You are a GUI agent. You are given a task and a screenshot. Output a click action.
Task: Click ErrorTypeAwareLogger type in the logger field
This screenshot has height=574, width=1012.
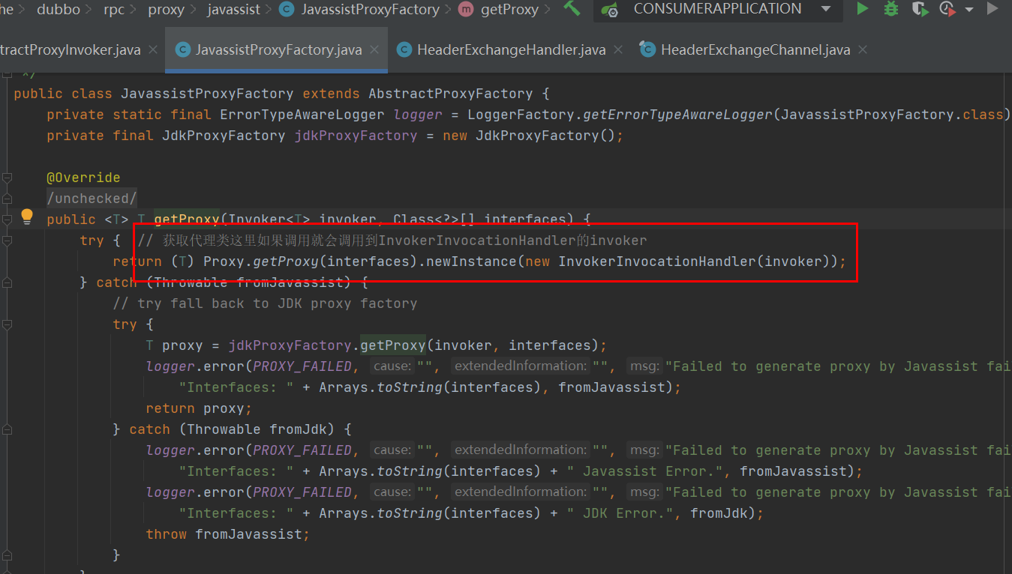point(302,115)
